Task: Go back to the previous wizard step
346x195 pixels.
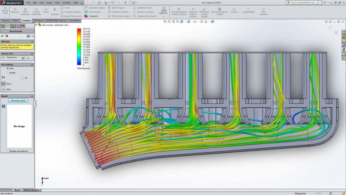Action: [x=28, y=36]
